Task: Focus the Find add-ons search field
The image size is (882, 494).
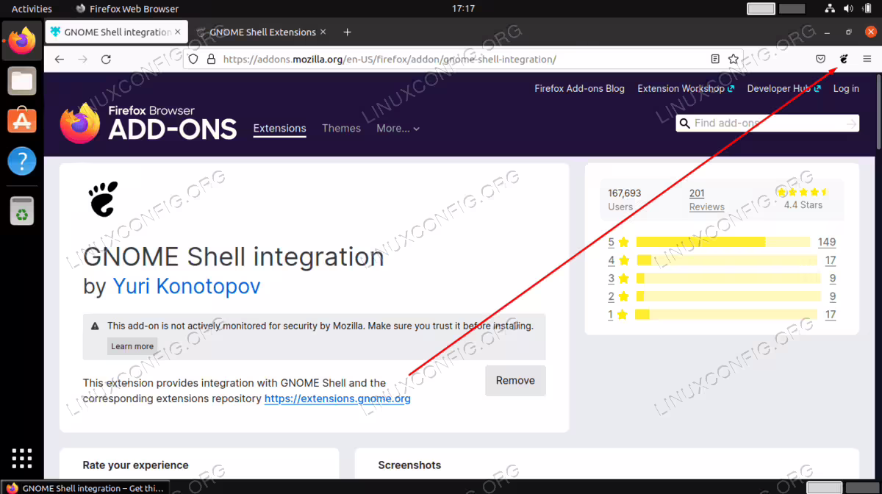Action: tap(767, 123)
